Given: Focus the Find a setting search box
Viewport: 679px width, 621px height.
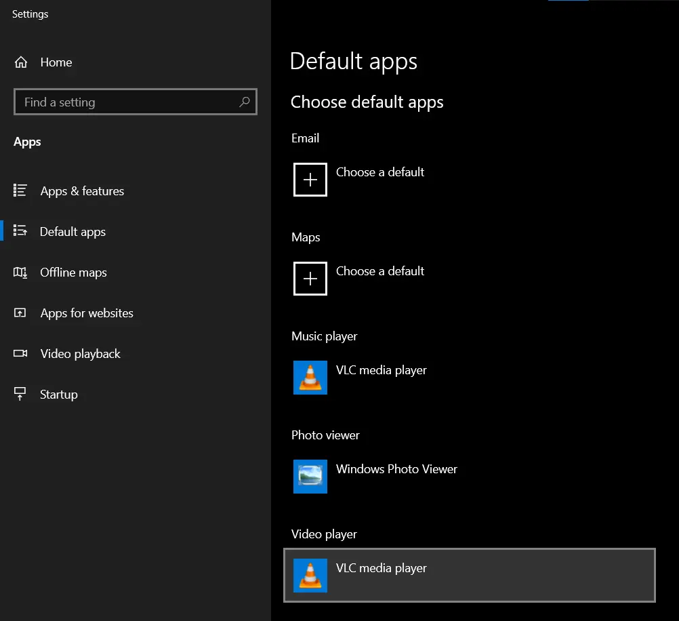Looking at the screenshot, I should pyautogui.click(x=136, y=102).
